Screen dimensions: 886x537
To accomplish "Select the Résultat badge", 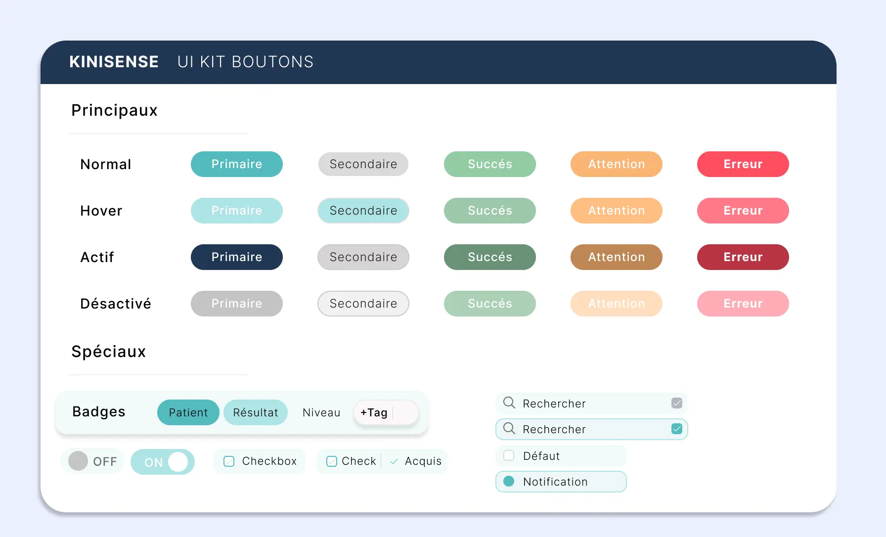I will (255, 412).
